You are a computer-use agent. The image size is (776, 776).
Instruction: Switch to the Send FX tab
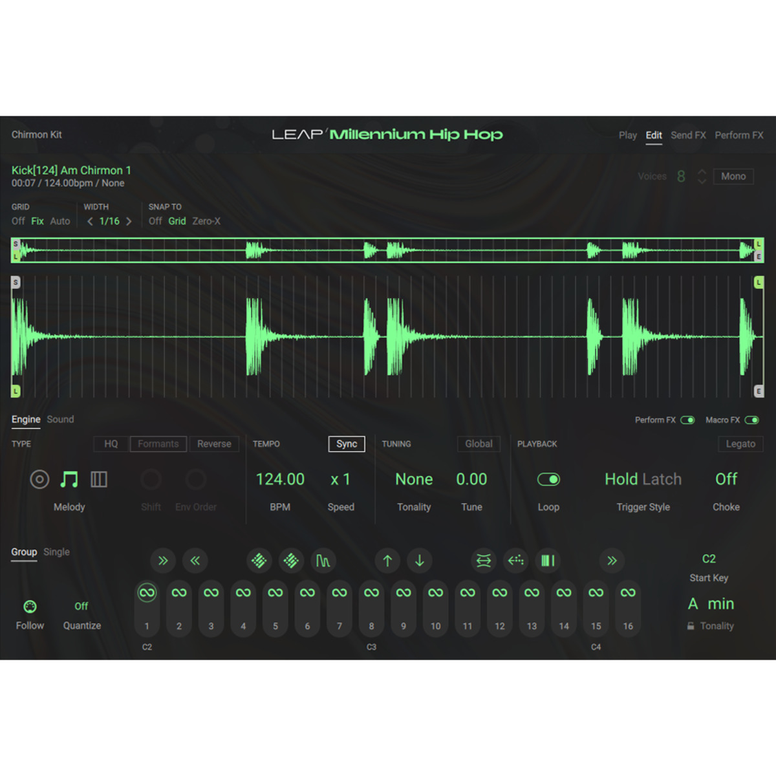[x=688, y=135]
